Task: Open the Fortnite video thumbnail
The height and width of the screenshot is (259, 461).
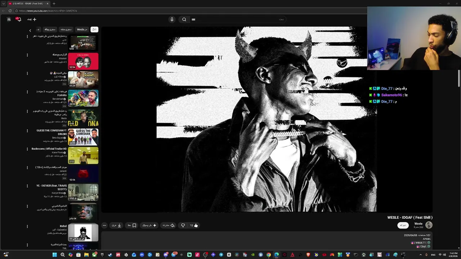Action: click(x=83, y=98)
